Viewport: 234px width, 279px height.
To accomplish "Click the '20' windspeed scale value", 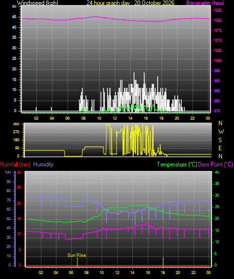I will click(14, 69).
